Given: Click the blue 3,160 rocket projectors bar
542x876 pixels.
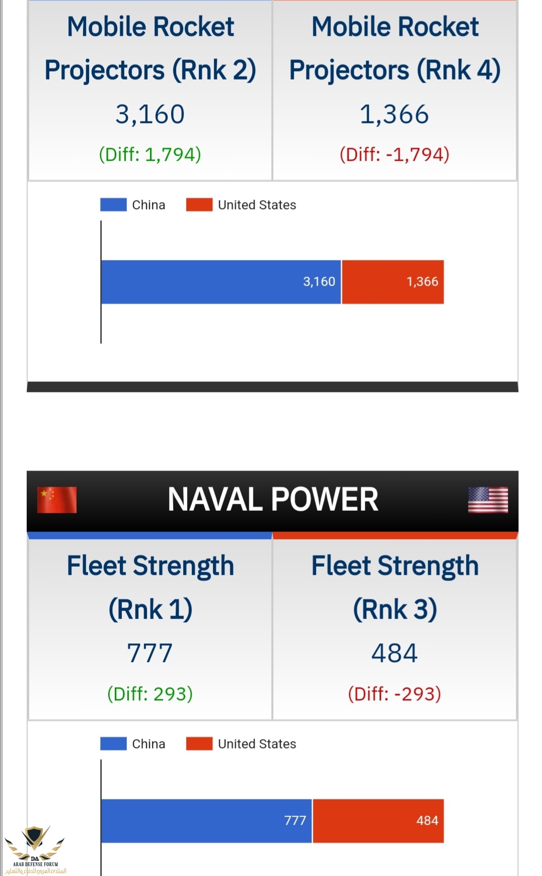Looking at the screenshot, I should pyautogui.click(x=221, y=282).
